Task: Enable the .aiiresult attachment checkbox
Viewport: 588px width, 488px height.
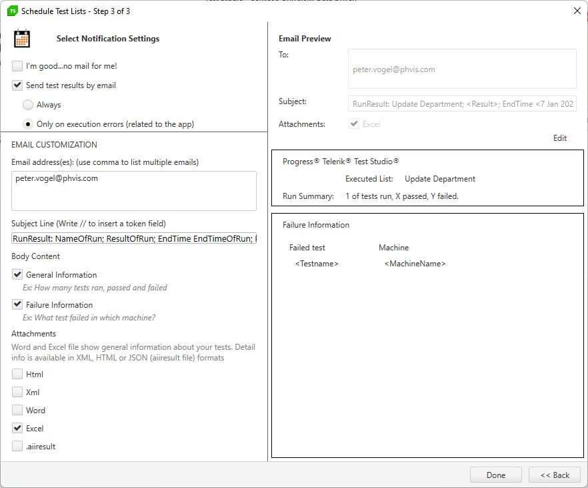Action: pos(17,446)
